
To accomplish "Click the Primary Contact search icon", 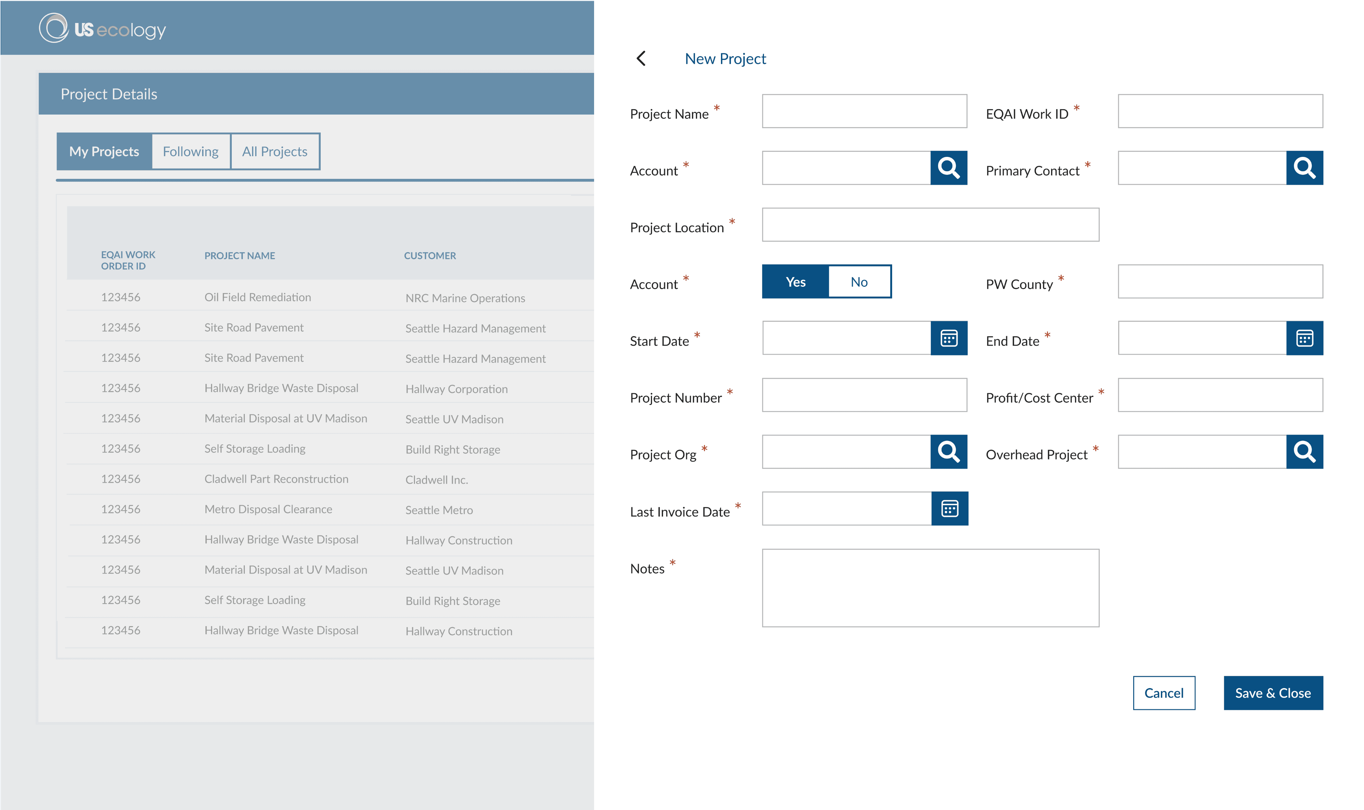I will point(1304,168).
